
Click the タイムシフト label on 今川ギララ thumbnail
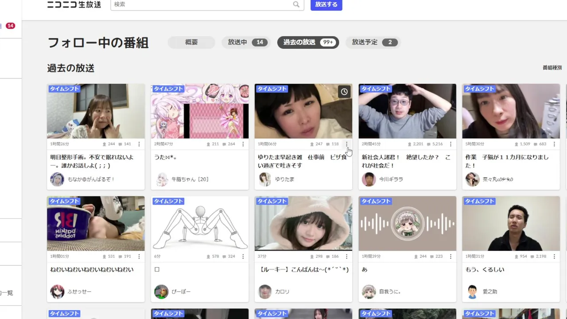[x=376, y=89]
